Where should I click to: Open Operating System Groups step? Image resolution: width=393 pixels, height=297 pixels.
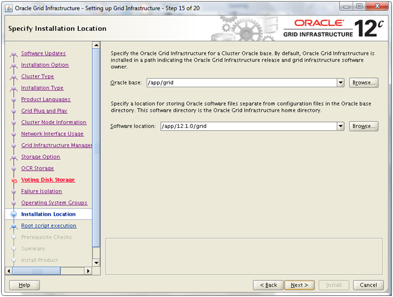(x=54, y=203)
